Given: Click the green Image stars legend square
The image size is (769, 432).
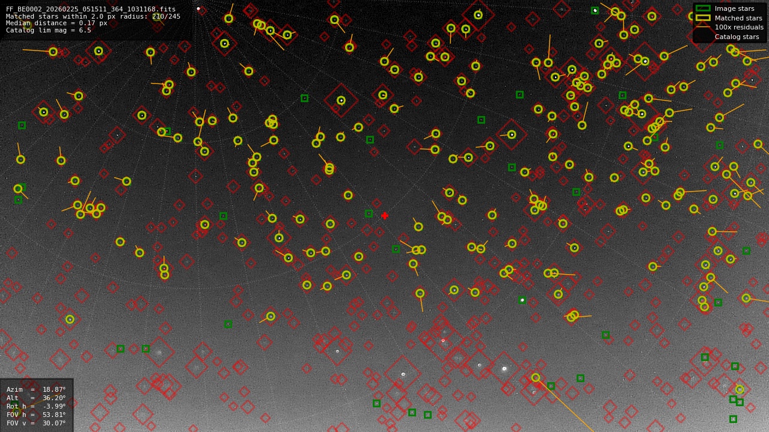Looking at the screenshot, I should pyautogui.click(x=703, y=8).
